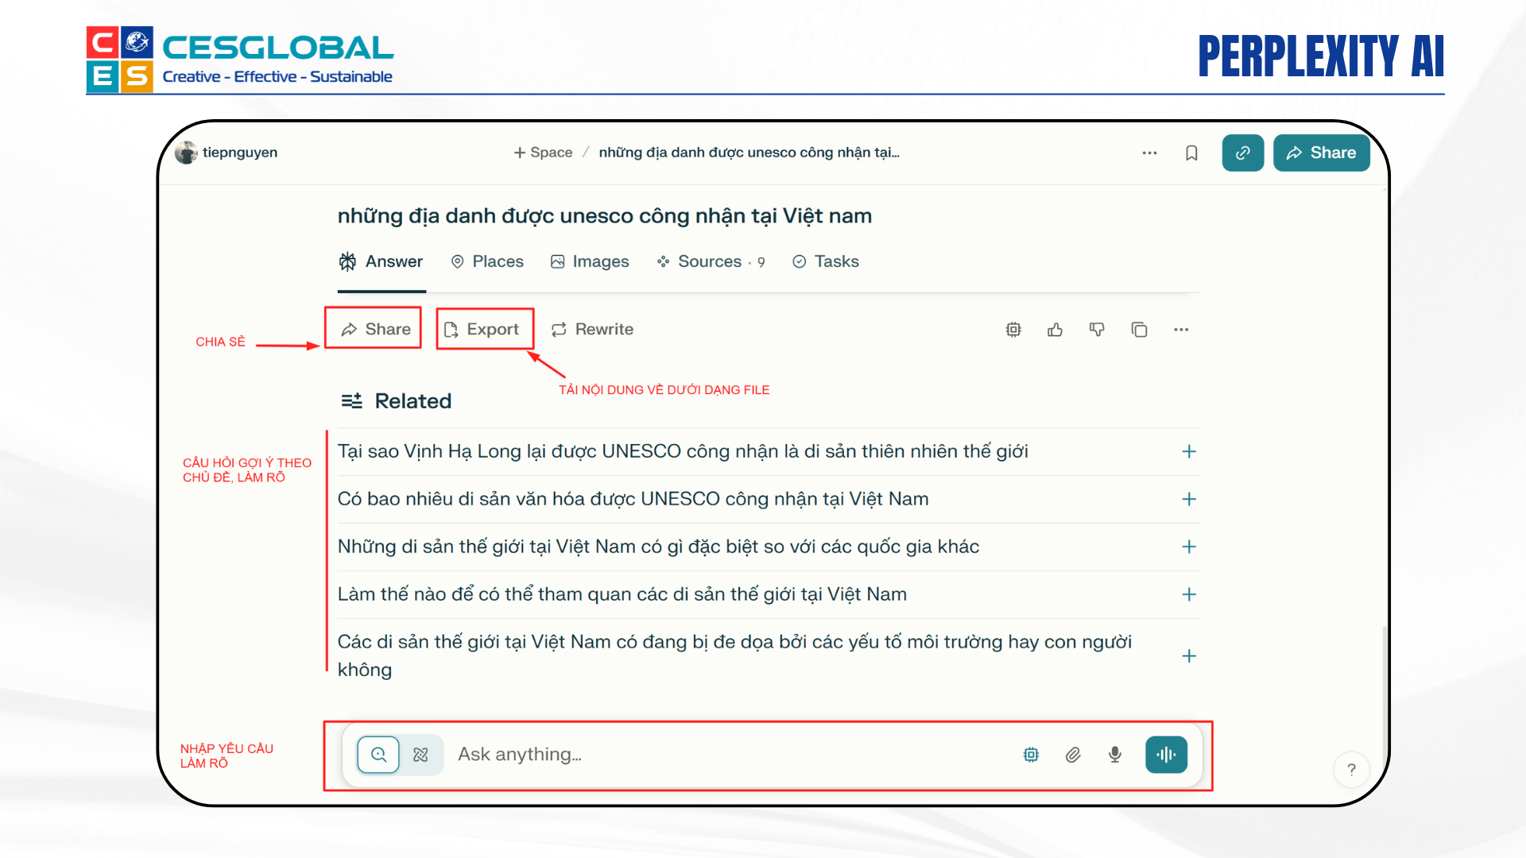Choose a model via the chip icon in ask box
1526x858 pixels.
coord(1031,755)
